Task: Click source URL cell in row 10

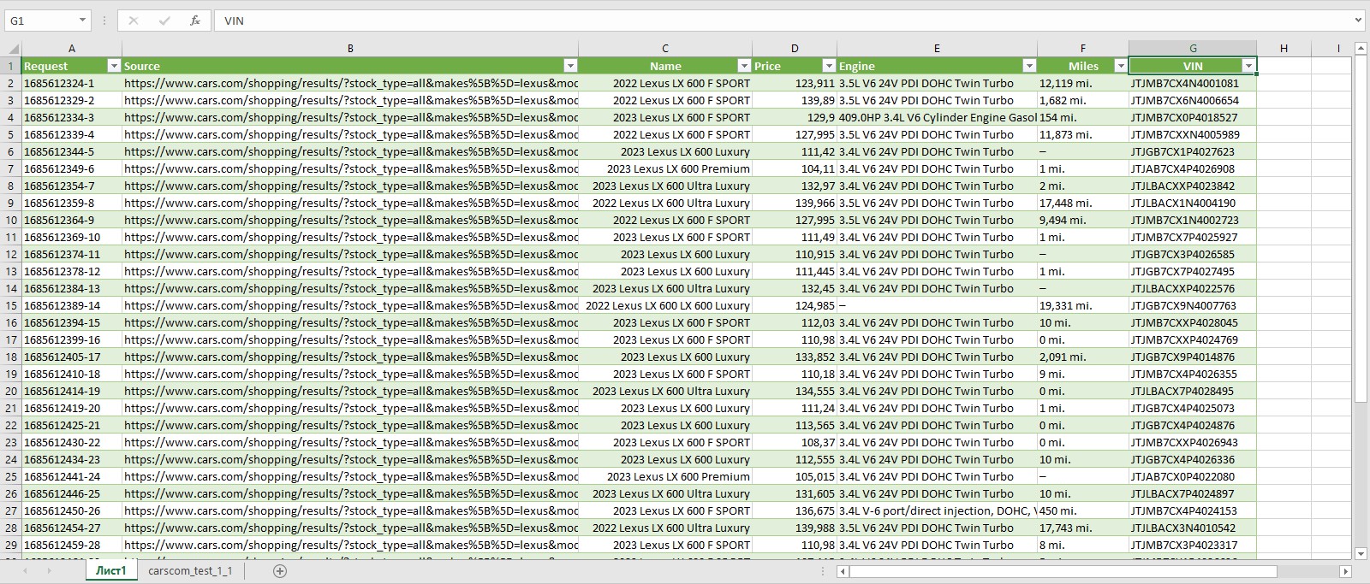Action: (350, 220)
